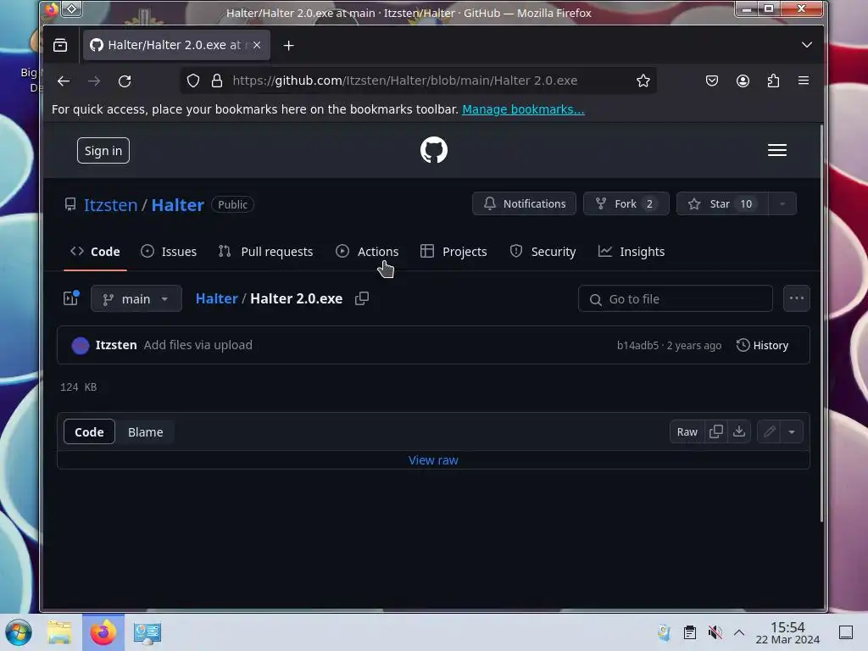Select the Code view toggle
Image resolution: width=868 pixels, height=651 pixels.
click(x=89, y=431)
